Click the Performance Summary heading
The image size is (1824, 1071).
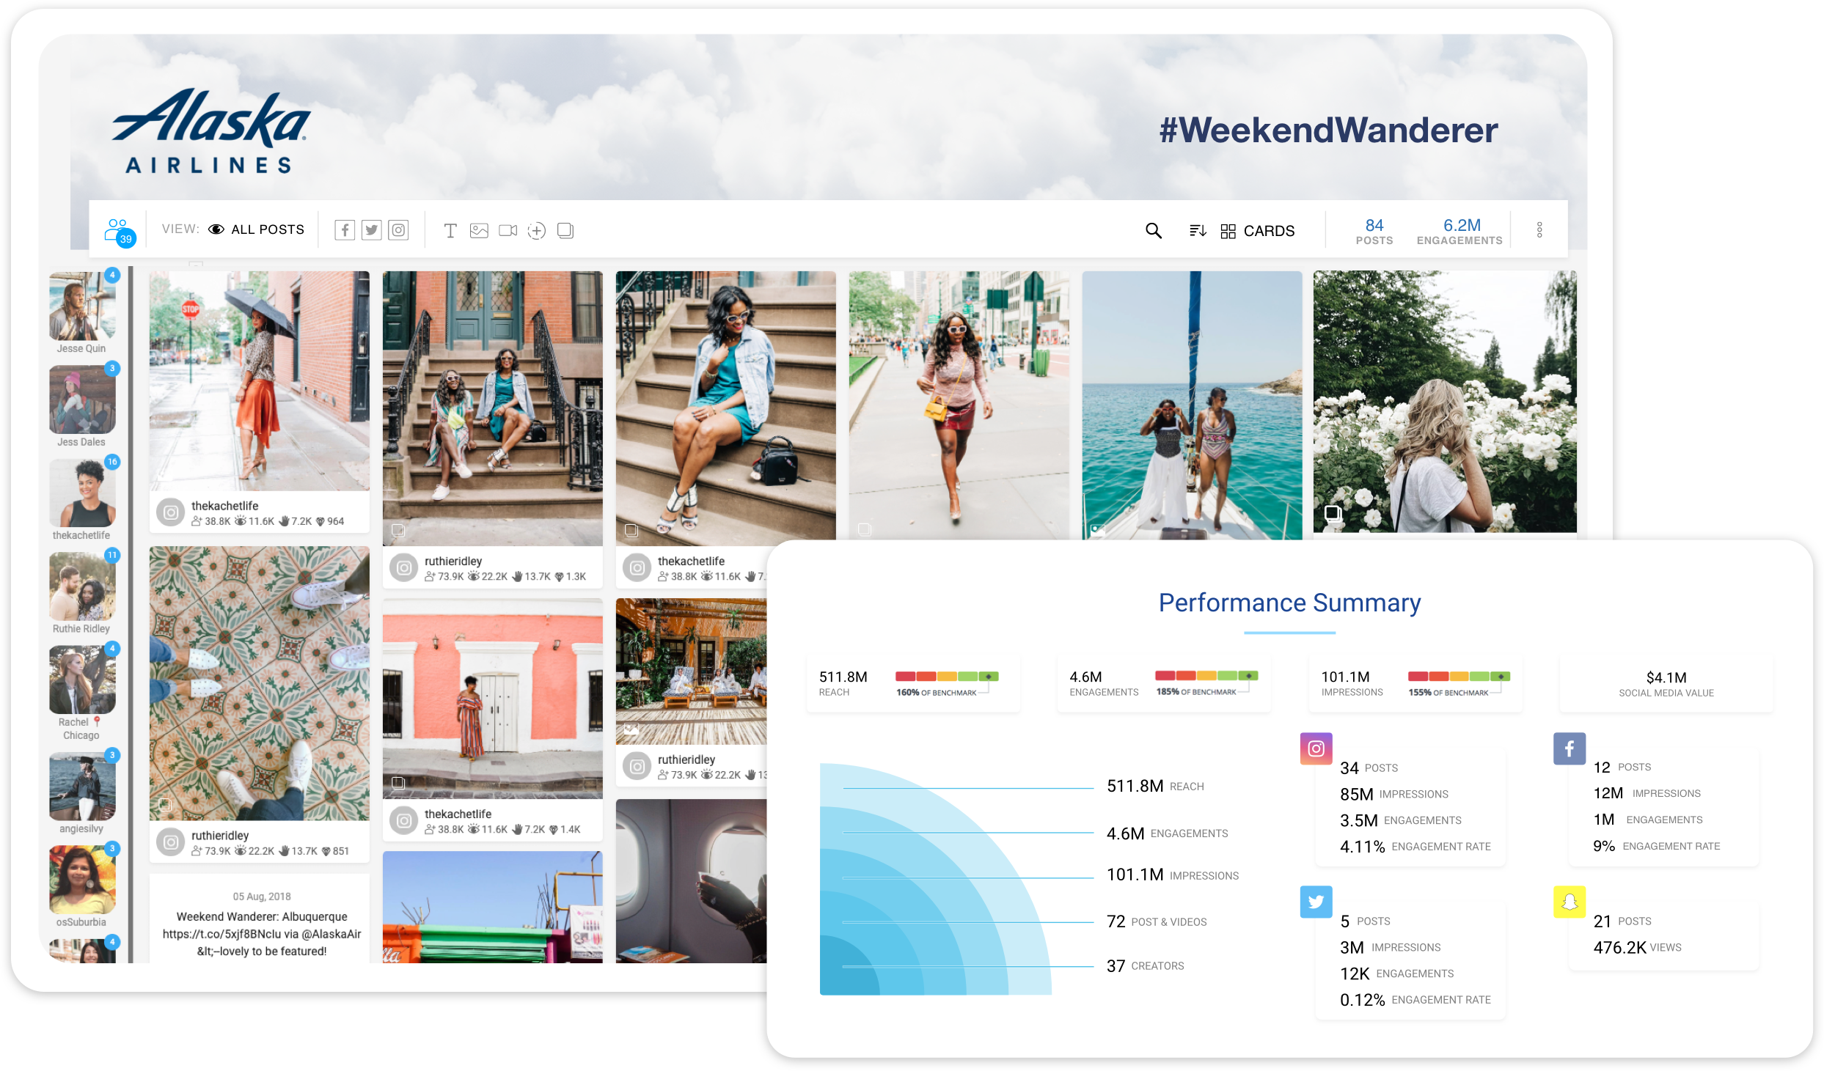(x=1289, y=603)
